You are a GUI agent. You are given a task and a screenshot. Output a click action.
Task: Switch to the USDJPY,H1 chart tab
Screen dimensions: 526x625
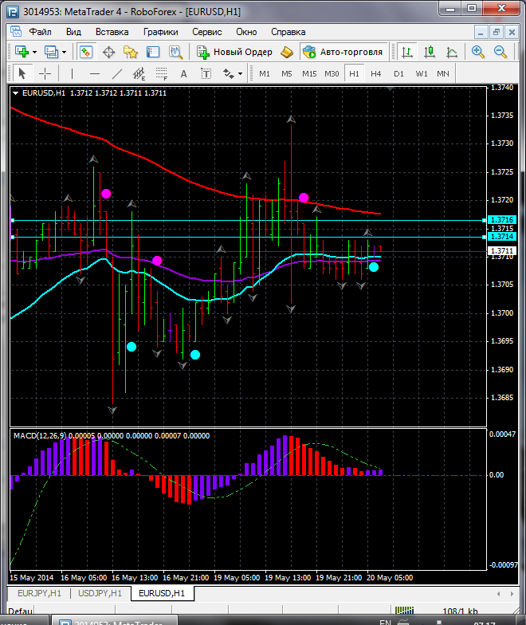[100, 593]
